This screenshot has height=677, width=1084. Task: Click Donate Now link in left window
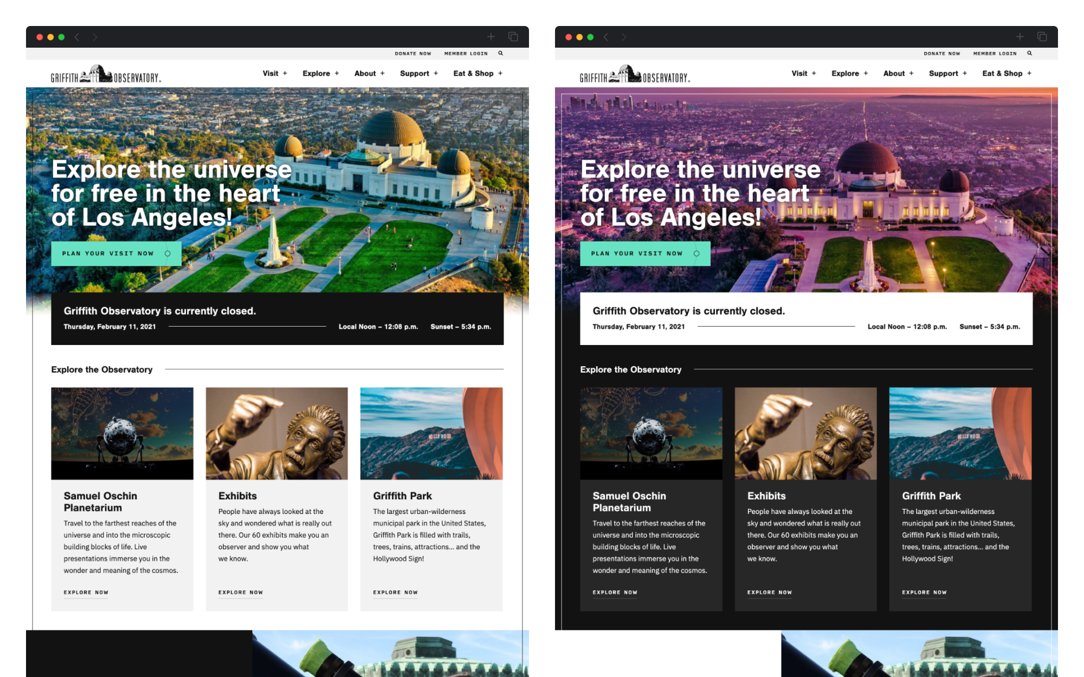pyautogui.click(x=413, y=54)
